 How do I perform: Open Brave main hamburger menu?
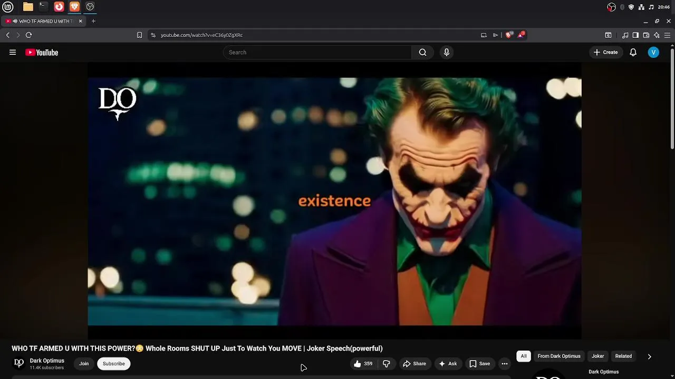[667, 35]
